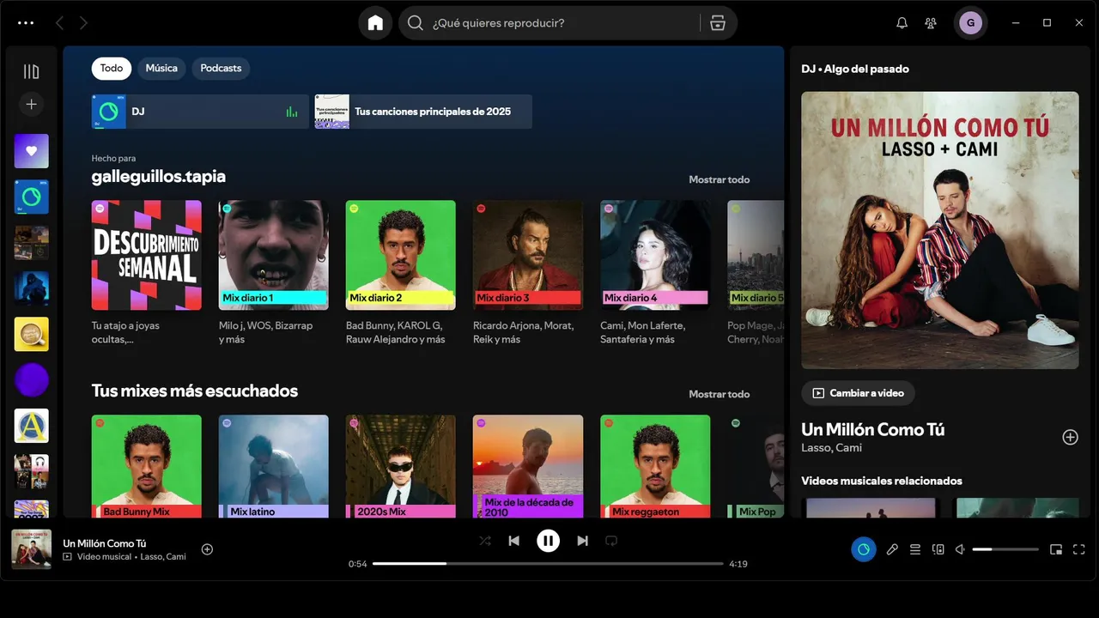Click the search magnifier icon
The image size is (1099, 618).
pos(416,23)
